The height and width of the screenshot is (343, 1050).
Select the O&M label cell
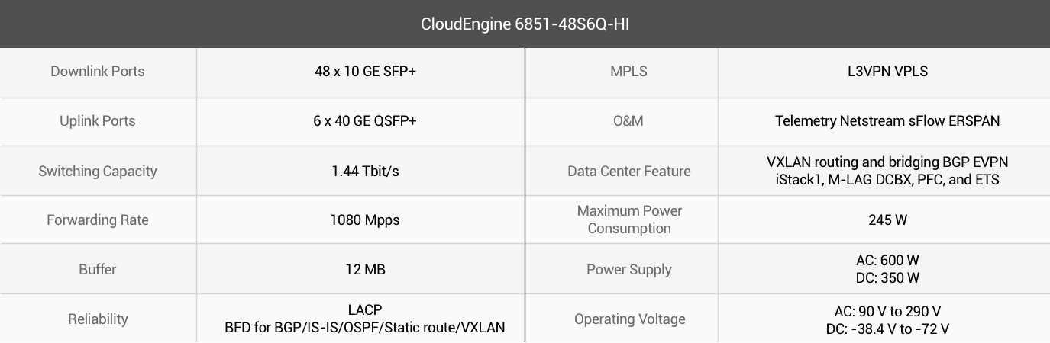click(x=628, y=121)
